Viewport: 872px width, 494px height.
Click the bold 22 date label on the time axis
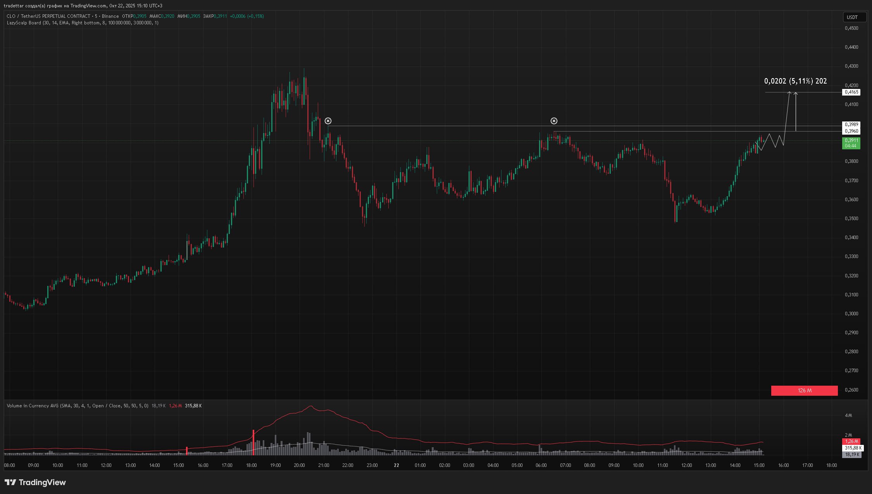(x=396, y=465)
